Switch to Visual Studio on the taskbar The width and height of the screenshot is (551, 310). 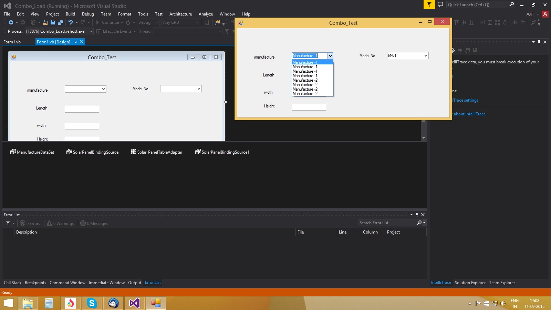pos(135,303)
